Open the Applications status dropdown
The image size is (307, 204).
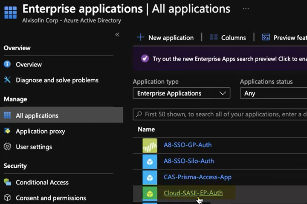click(273, 93)
